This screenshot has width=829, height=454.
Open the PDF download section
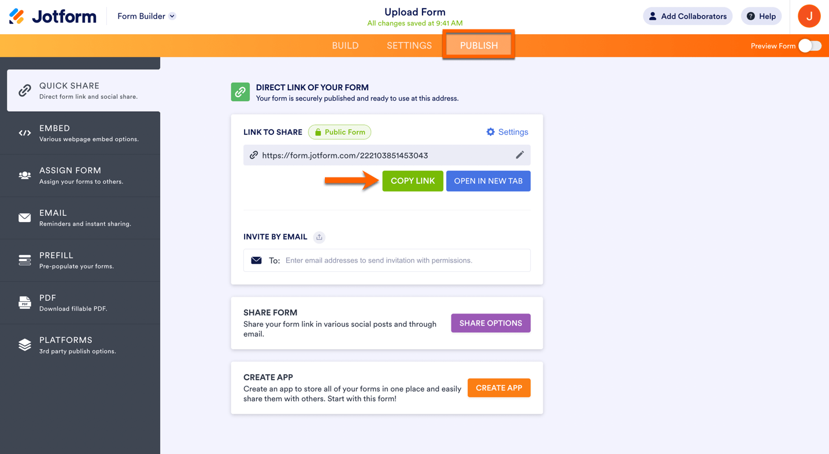click(x=80, y=302)
